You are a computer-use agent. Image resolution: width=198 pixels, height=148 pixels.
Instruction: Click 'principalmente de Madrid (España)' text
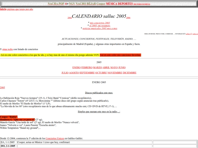tap(99, 44)
